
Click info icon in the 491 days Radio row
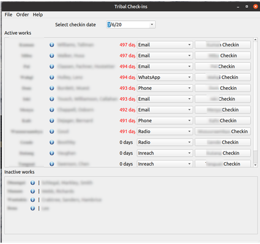click(52, 132)
